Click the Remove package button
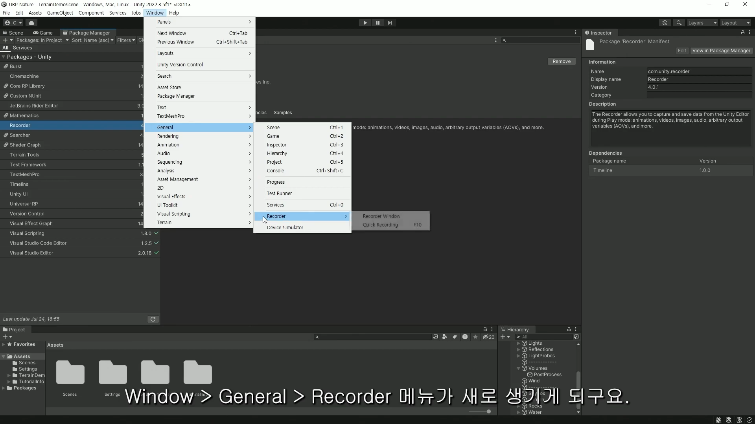 (561, 61)
